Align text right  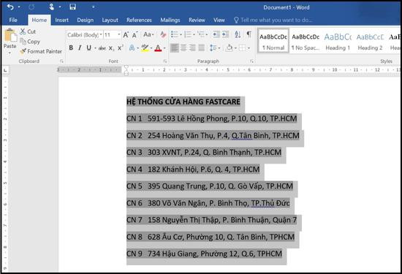click(x=192, y=47)
